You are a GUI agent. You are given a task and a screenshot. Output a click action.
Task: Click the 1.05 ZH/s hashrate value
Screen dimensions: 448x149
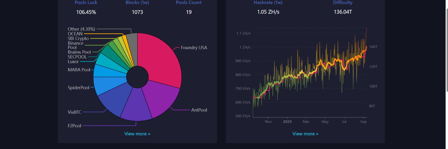[268, 12]
